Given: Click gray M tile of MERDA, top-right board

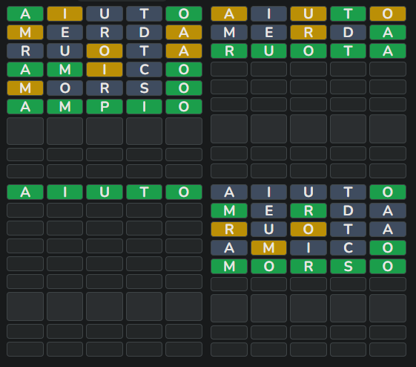Looking at the screenshot, I should tap(229, 32).
